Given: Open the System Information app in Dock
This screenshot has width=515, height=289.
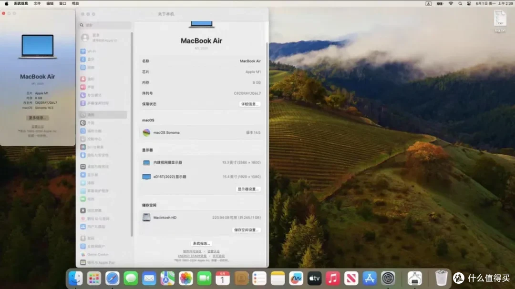Looking at the screenshot, I should (415, 279).
